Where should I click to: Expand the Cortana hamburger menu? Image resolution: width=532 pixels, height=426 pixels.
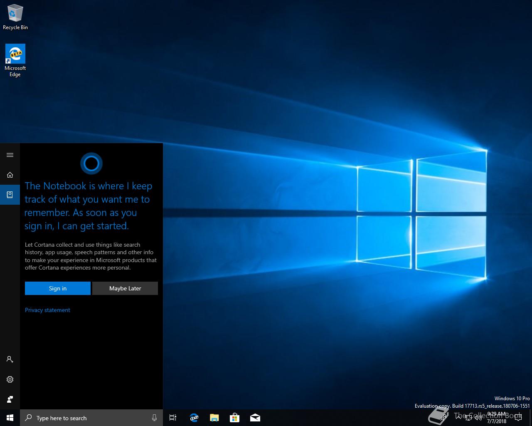(x=10, y=155)
